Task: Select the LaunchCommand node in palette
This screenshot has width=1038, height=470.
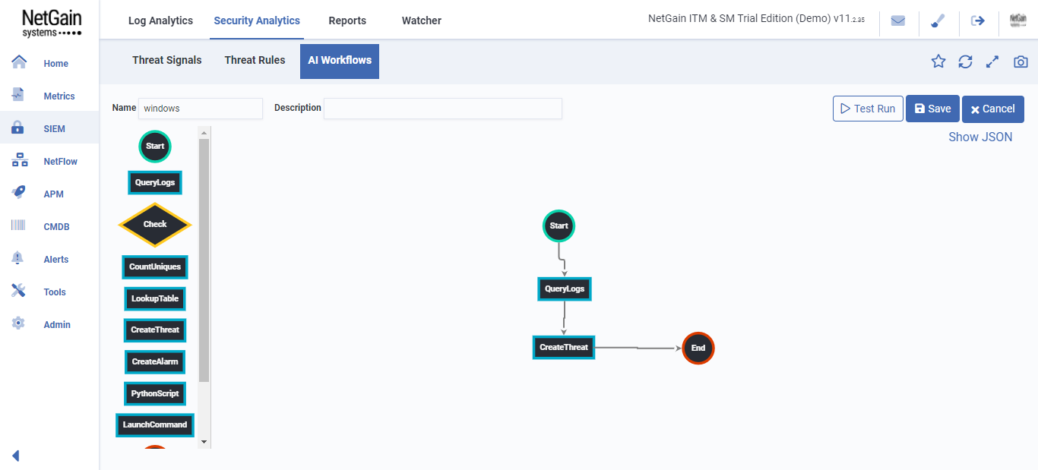Action: (x=155, y=424)
